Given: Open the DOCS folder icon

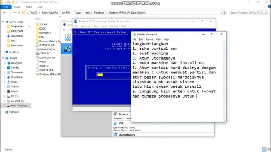Looking at the screenshot, I should point(37,29).
